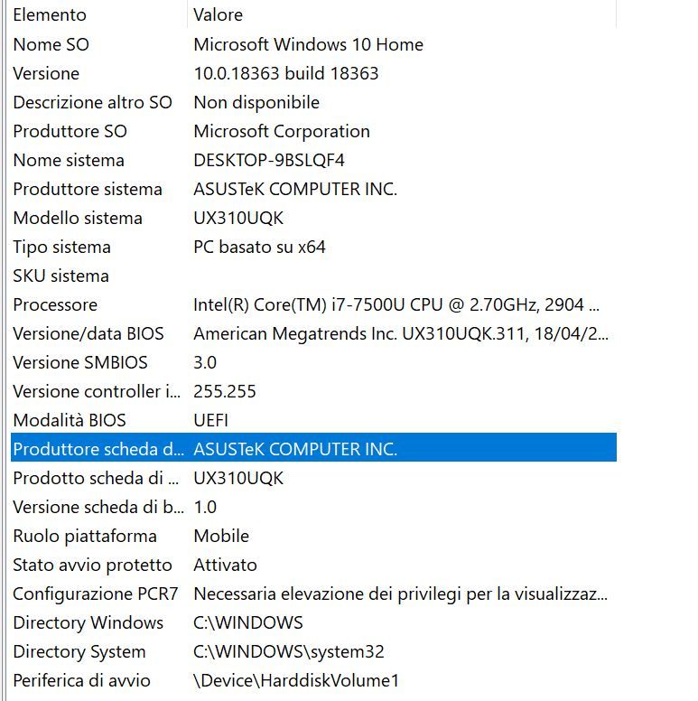The height and width of the screenshot is (701, 698).
Task: Select UX310UQK value in Modello sistema row
Action: tap(238, 219)
